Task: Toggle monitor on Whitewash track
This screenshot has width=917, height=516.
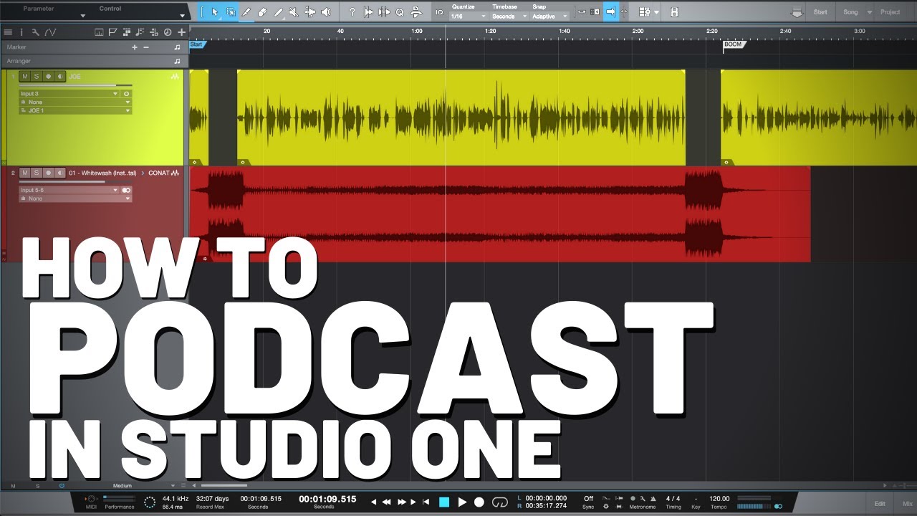Action: click(x=59, y=173)
